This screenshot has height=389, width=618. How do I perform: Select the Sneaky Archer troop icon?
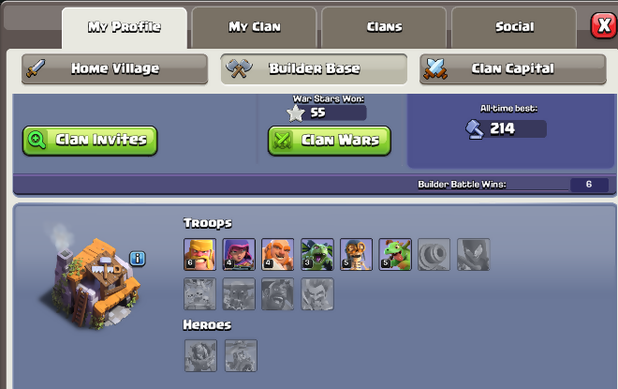point(239,254)
